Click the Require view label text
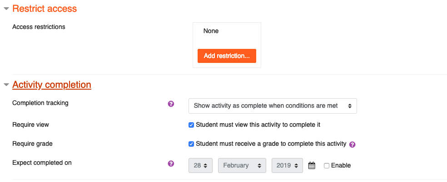This screenshot has height=182, width=447. [x=31, y=125]
